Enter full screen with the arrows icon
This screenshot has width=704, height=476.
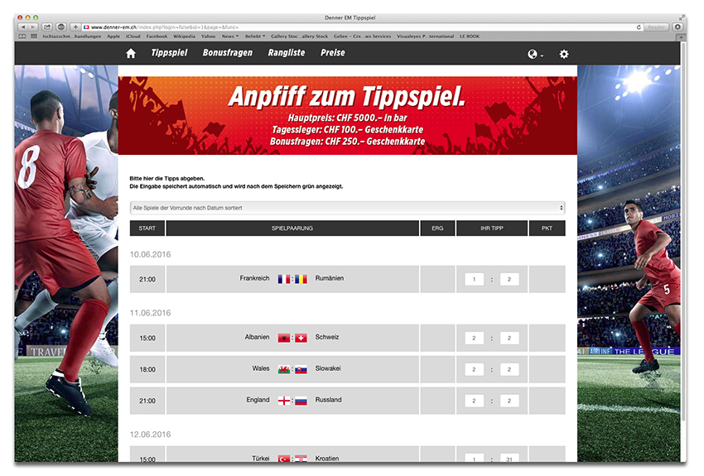click(682, 18)
